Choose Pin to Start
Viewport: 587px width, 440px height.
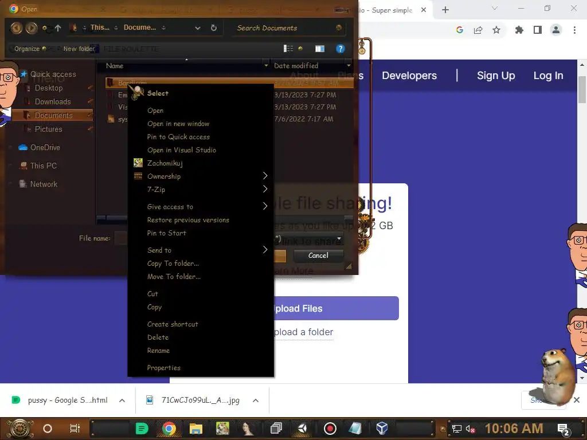click(x=167, y=233)
